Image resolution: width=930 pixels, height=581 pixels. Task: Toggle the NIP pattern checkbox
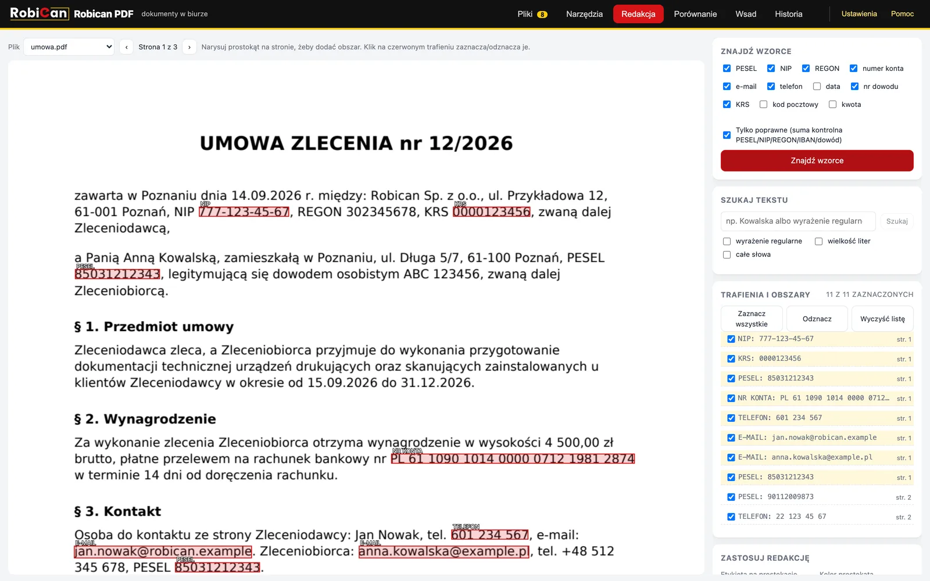point(771,69)
